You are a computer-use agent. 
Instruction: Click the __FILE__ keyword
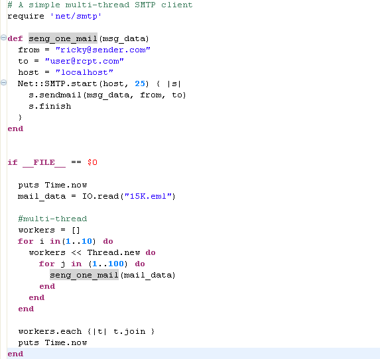point(44,162)
